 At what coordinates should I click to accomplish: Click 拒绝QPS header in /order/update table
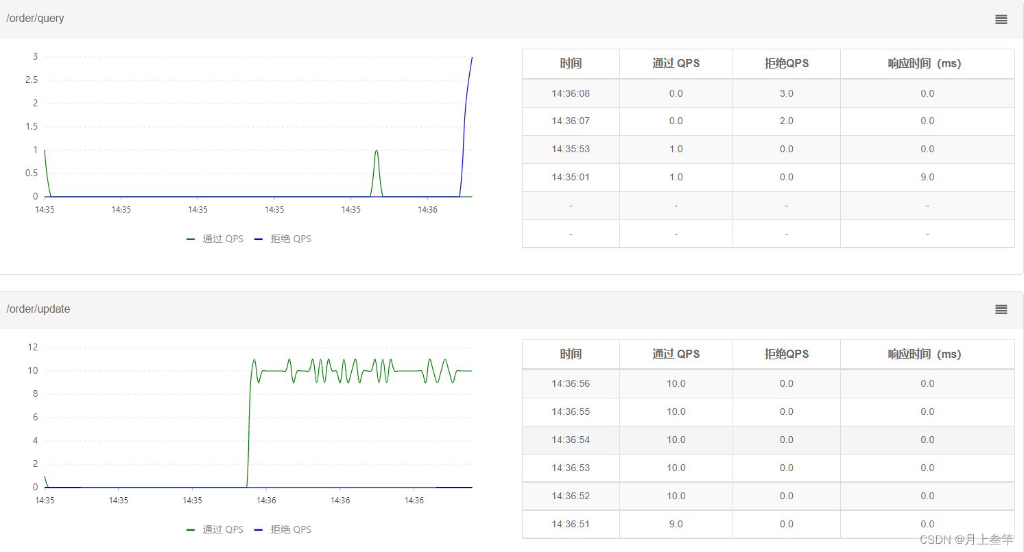(787, 354)
